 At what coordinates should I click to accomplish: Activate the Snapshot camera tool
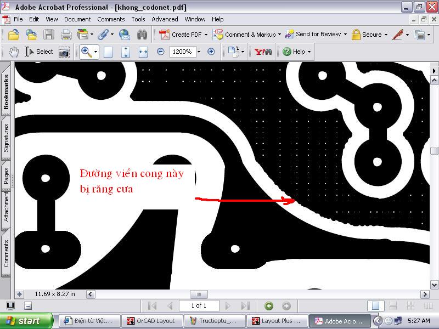click(x=64, y=52)
